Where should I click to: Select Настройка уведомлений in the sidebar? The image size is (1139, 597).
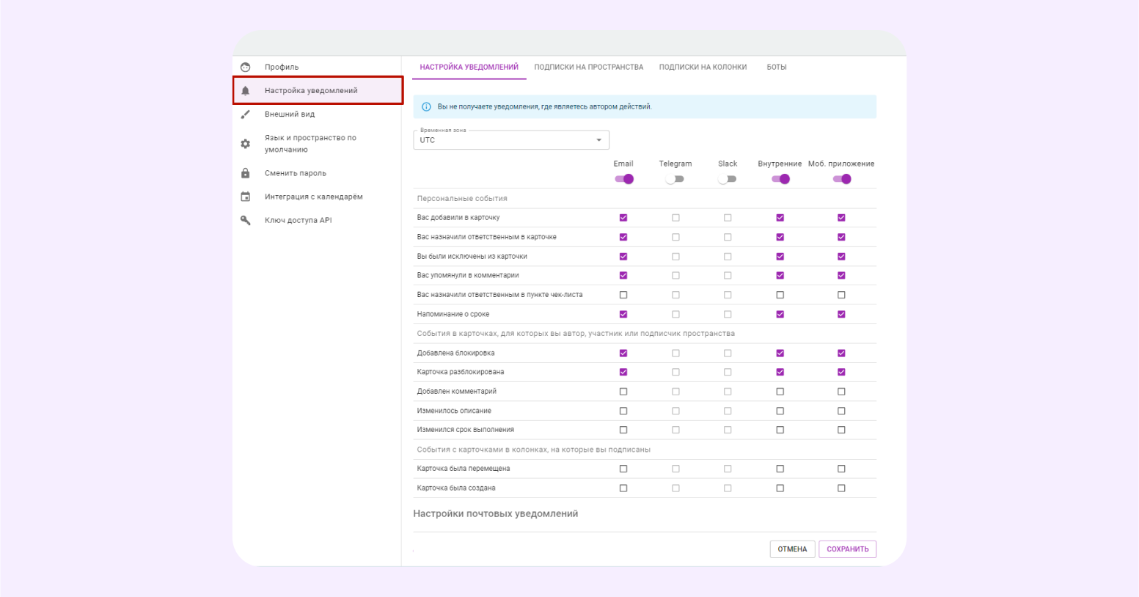click(318, 90)
